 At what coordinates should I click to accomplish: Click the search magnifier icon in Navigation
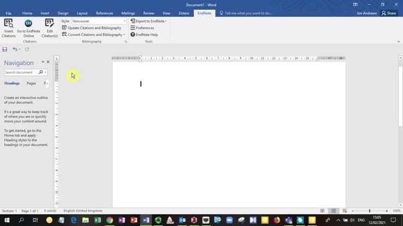[x=41, y=72]
